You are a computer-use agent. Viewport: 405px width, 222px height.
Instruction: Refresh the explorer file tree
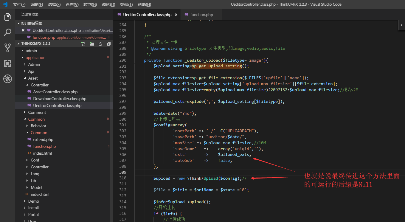(x=100, y=44)
